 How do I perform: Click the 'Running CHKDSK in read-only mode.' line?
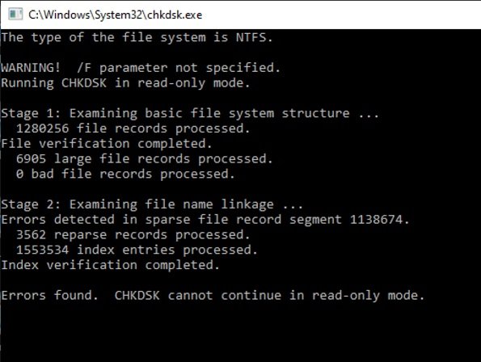pyautogui.click(x=125, y=83)
